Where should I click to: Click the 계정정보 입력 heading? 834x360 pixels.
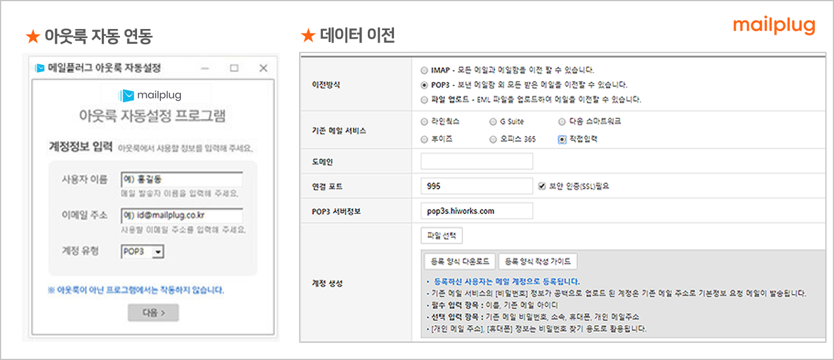tap(80, 147)
